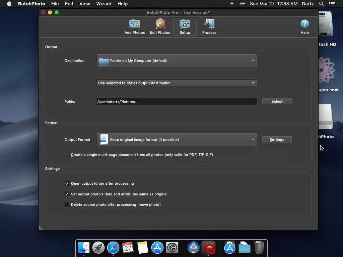Click the Folder path input field

pyautogui.click(x=177, y=102)
